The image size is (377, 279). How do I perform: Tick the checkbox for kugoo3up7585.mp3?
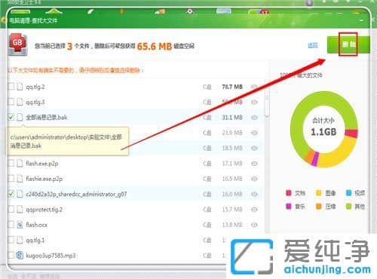(x=11, y=256)
